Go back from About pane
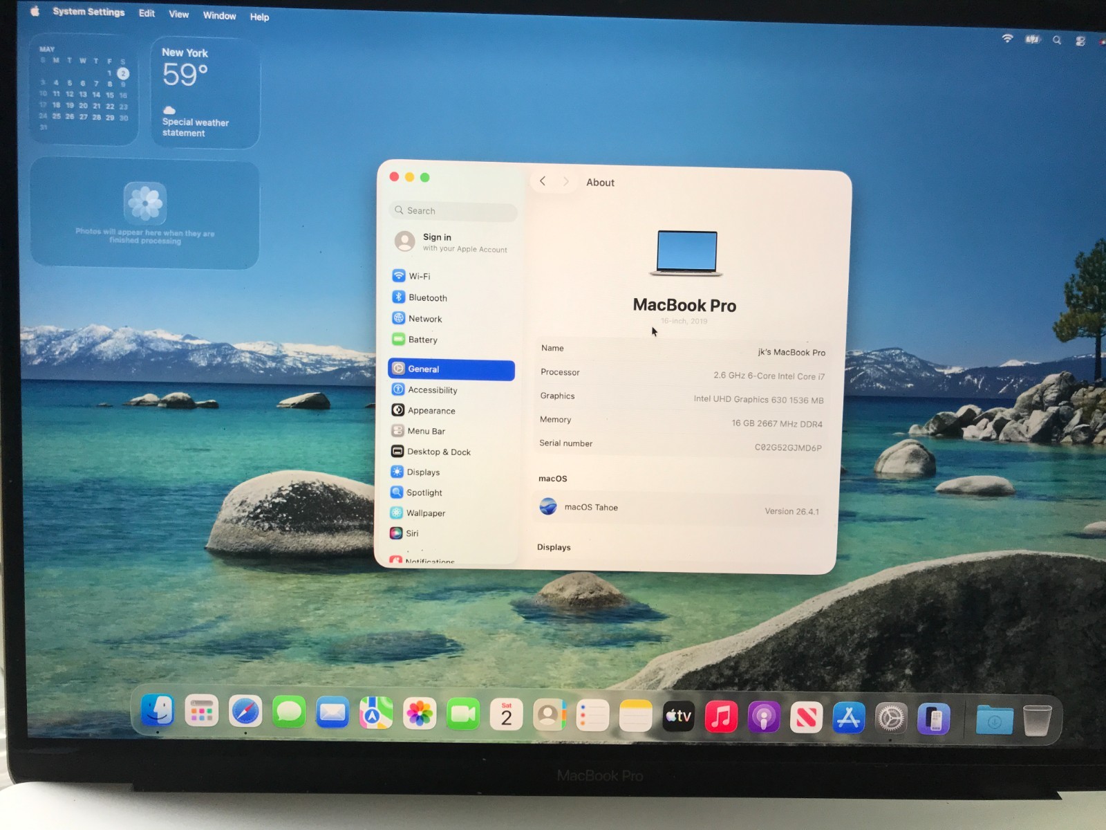 tap(543, 181)
